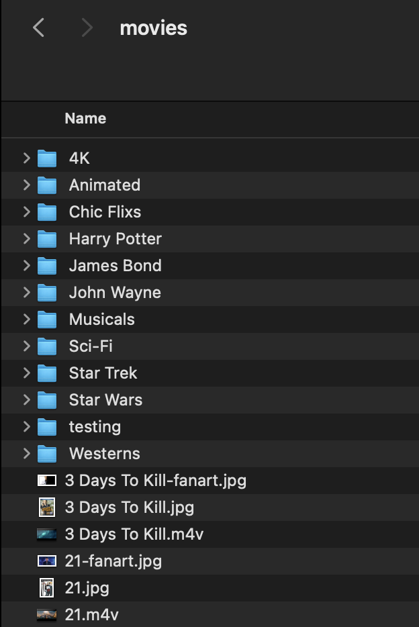Select the James Bond folder name

115,265
